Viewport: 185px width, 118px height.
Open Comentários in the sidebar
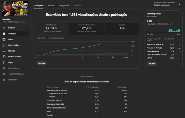[x=15, y=45]
